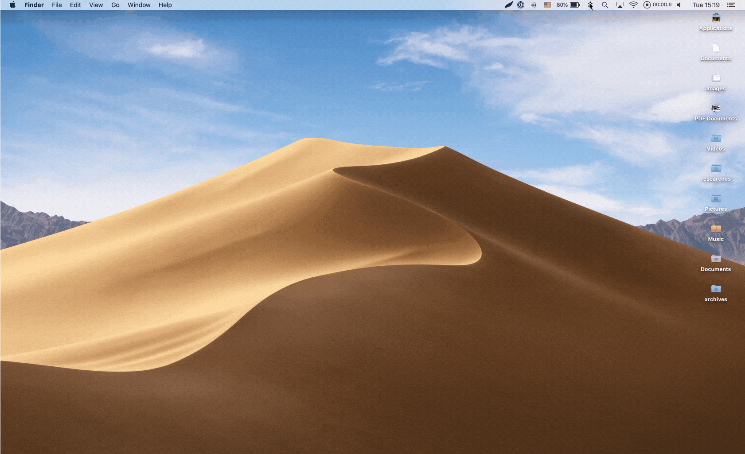
Task: Show battery status at 80%
Action: pos(569,5)
